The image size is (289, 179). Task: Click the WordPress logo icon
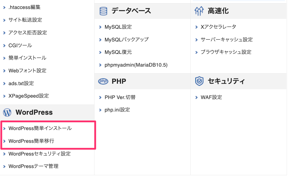[7, 112]
